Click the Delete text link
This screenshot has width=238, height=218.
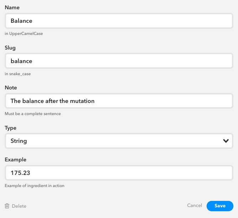click(x=19, y=206)
